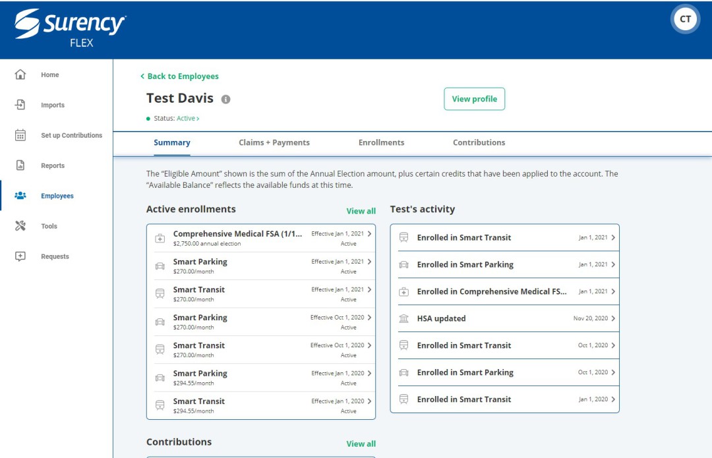The height and width of the screenshot is (458, 712).
Task: Click the Requests chat icon
Action: pos(20,256)
